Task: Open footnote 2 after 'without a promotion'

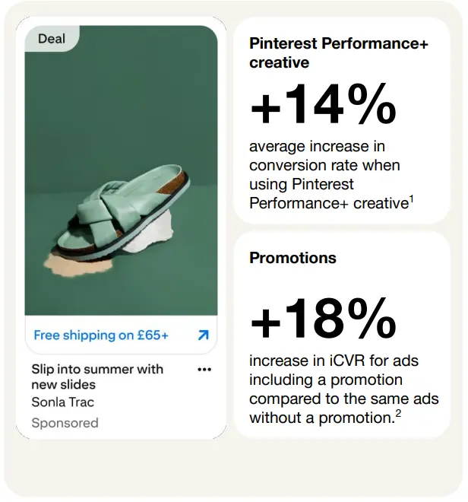Action: [x=398, y=413]
